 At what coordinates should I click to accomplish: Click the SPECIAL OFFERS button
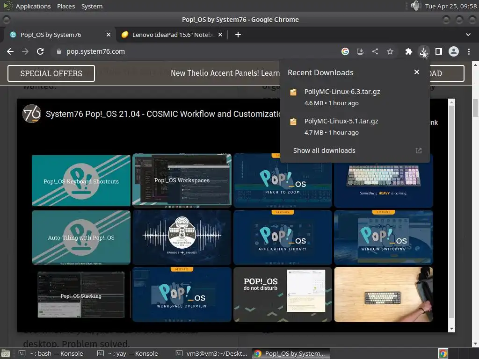click(51, 73)
